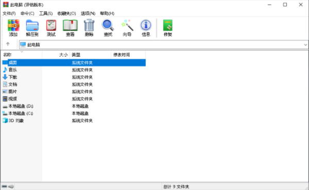Screen dimensions: 309x190
Task: Click the 本地磁盘 (D:) drive icon
Action: (x=5, y=107)
